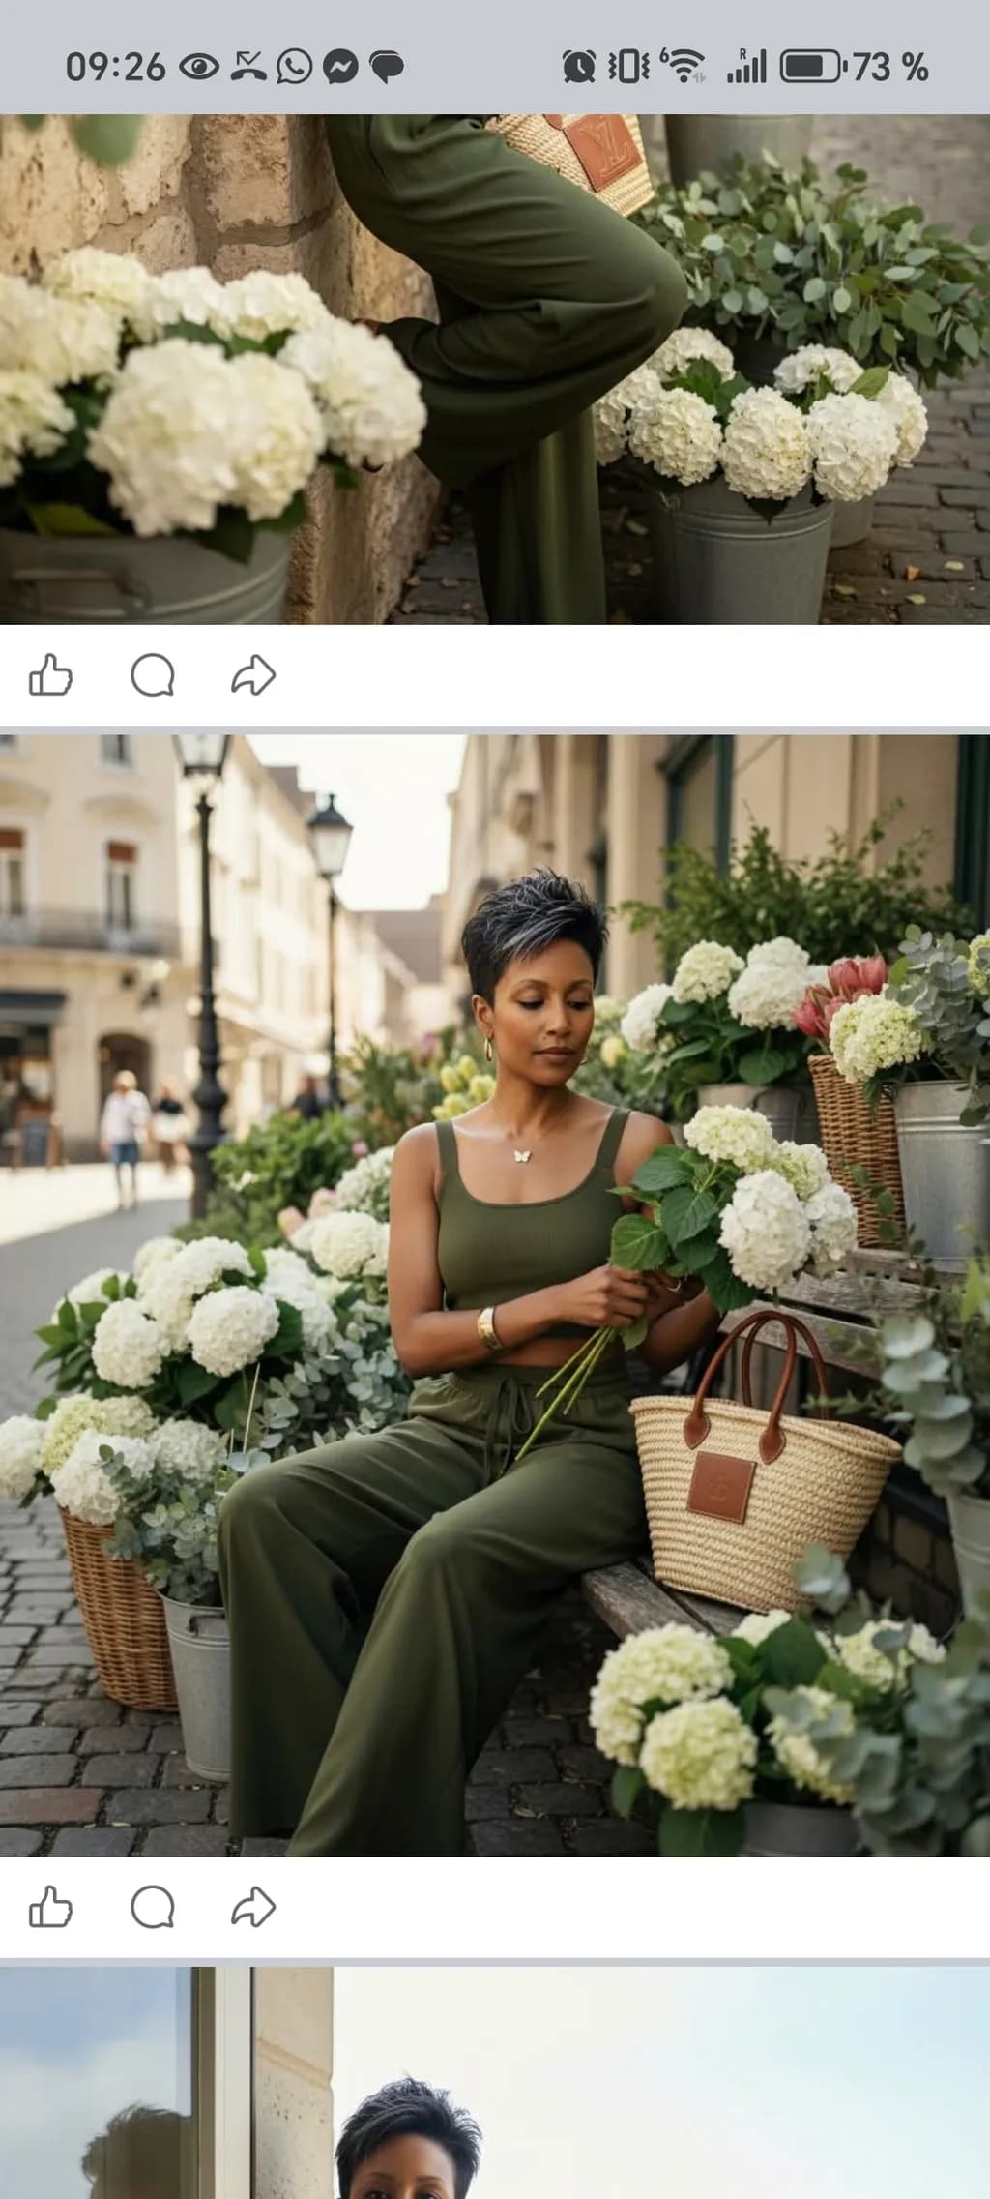
Task: Open the photo of woman holding hydrangeas
Action: [x=495, y=1295]
